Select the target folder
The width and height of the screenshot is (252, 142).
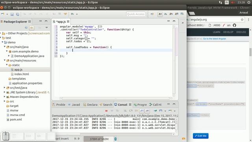pos(14,106)
